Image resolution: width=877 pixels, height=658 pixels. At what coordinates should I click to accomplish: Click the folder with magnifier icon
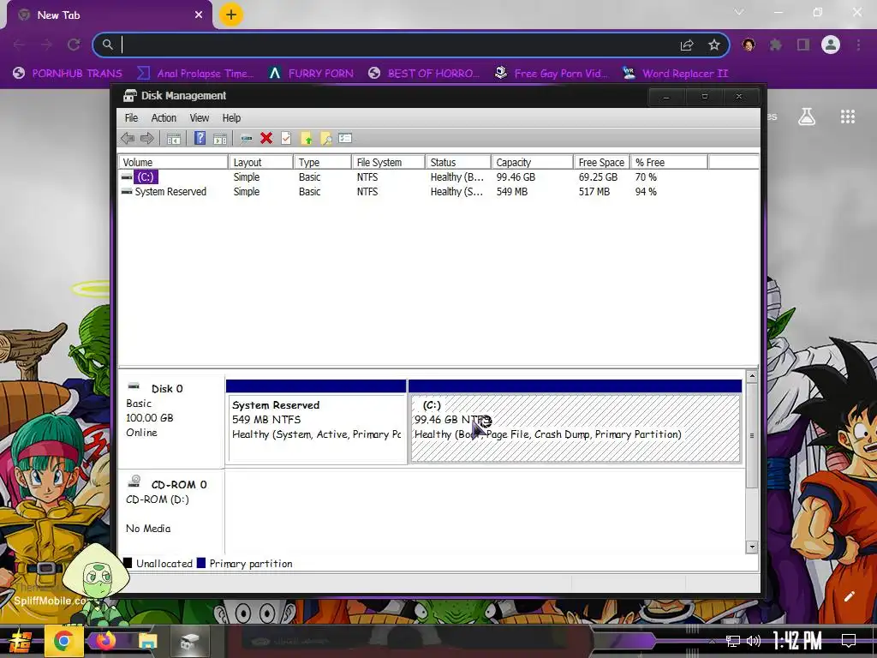(326, 138)
